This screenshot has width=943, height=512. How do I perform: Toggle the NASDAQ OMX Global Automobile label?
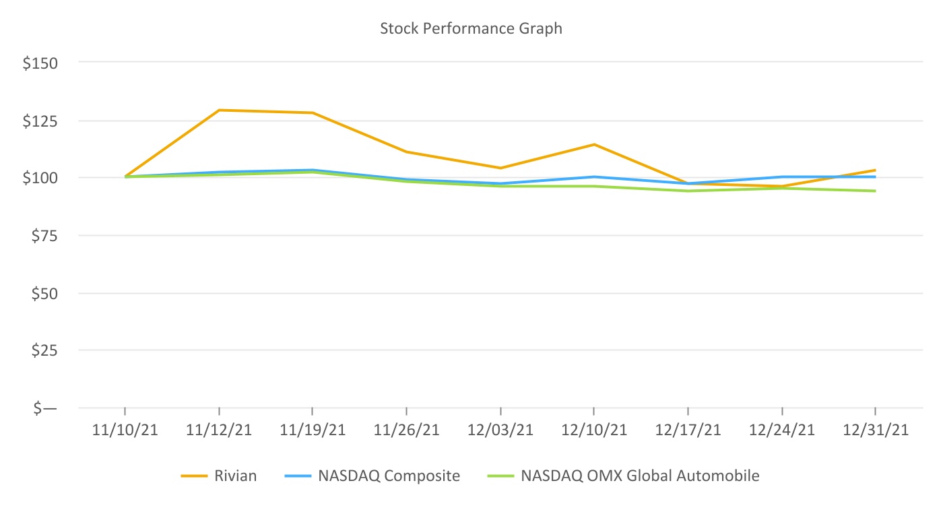640,476
